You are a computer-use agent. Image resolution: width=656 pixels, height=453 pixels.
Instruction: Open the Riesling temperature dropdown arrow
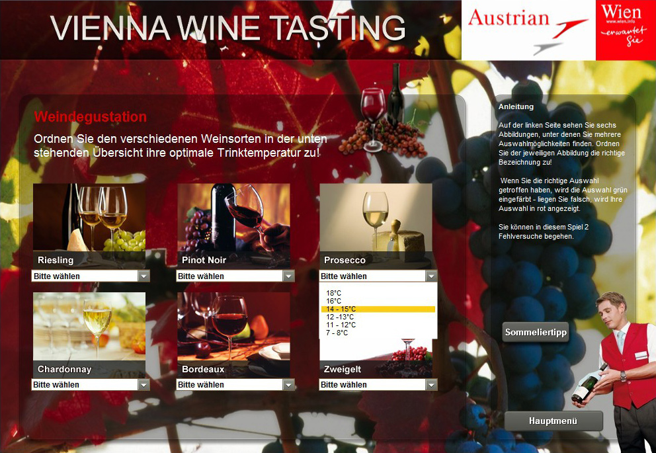pyautogui.click(x=143, y=276)
